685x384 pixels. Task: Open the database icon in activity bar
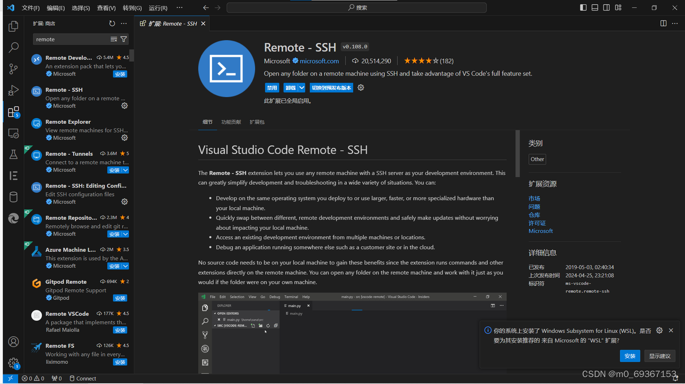pos(13,197)
